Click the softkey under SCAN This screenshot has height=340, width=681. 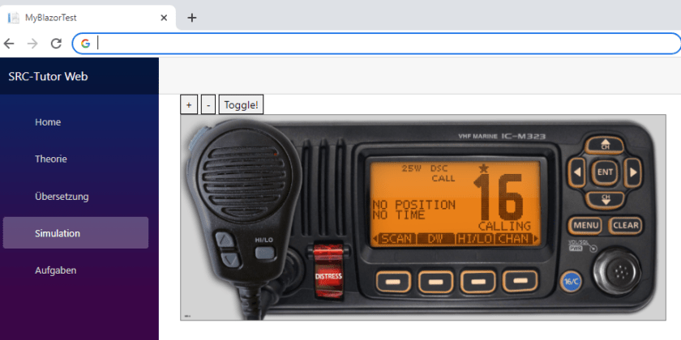tap(393, 282)
